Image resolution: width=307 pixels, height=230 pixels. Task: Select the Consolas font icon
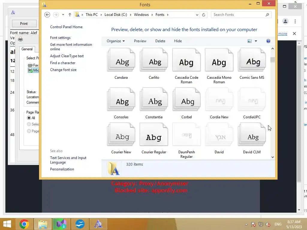121,99
